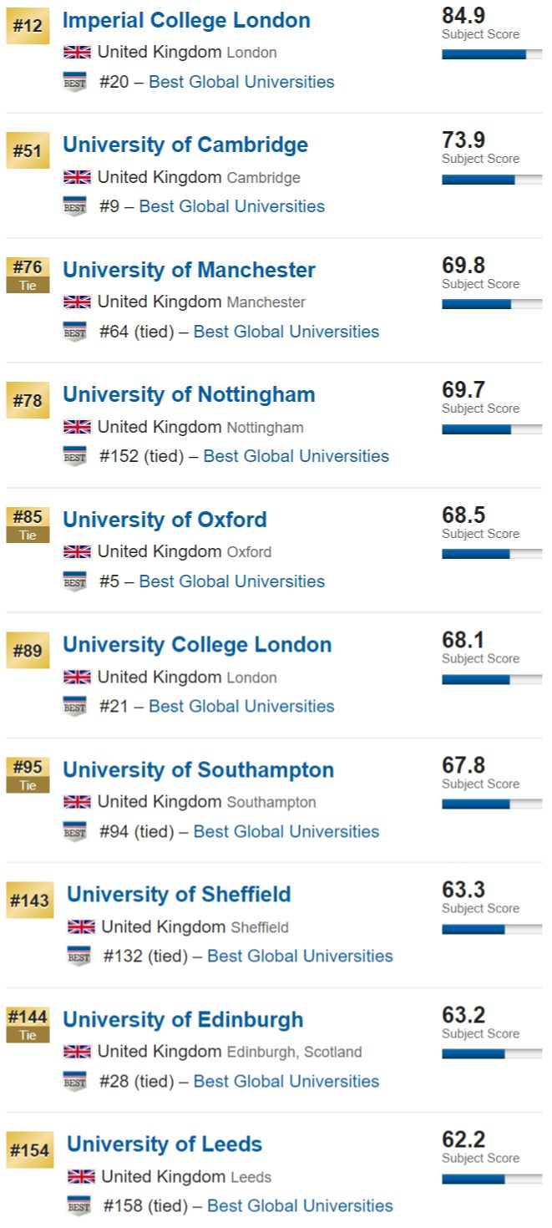
Task: Click the Best badge icon under University College London
Action: pos(75,707)
